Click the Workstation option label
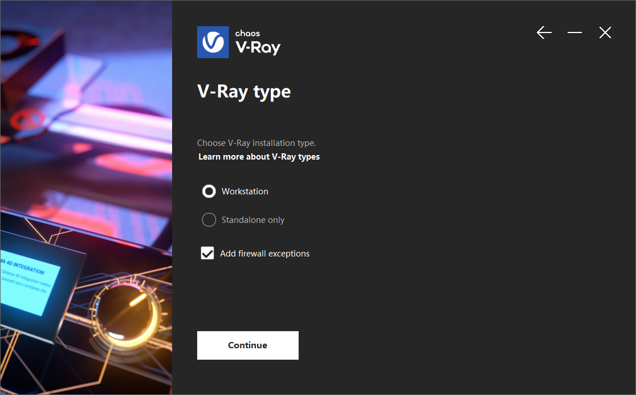This screenshot has height=395, width=636. (x=244, y=192)
